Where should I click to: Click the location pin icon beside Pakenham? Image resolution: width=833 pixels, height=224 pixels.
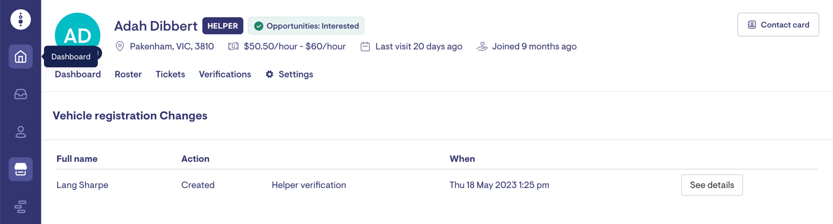120,46
